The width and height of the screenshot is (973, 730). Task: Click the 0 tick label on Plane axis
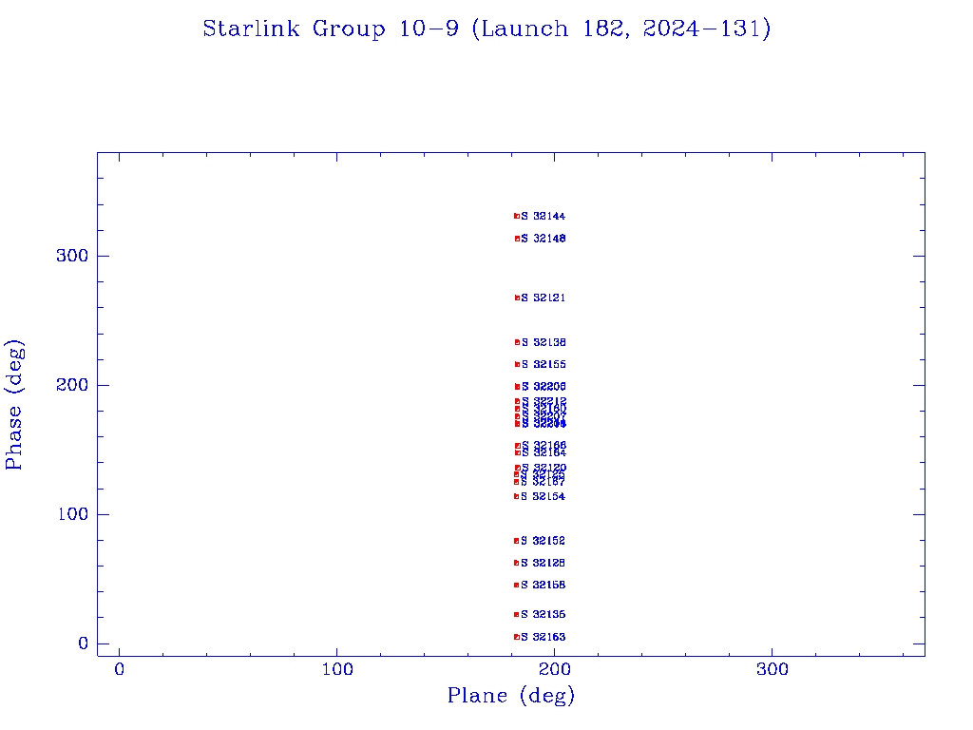(x=119, y=669)
